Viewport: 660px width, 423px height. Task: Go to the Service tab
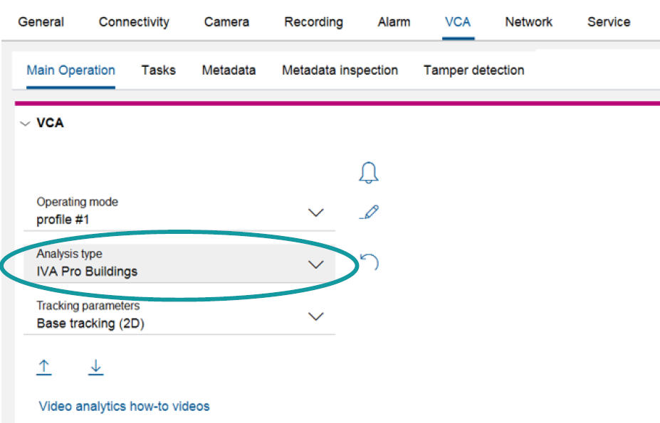[x=608, y=22]
